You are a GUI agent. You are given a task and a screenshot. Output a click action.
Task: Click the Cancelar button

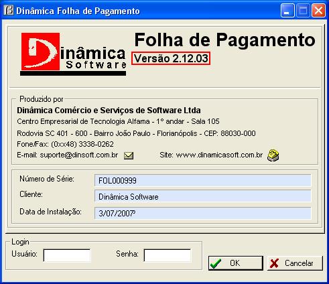point(295,263)
